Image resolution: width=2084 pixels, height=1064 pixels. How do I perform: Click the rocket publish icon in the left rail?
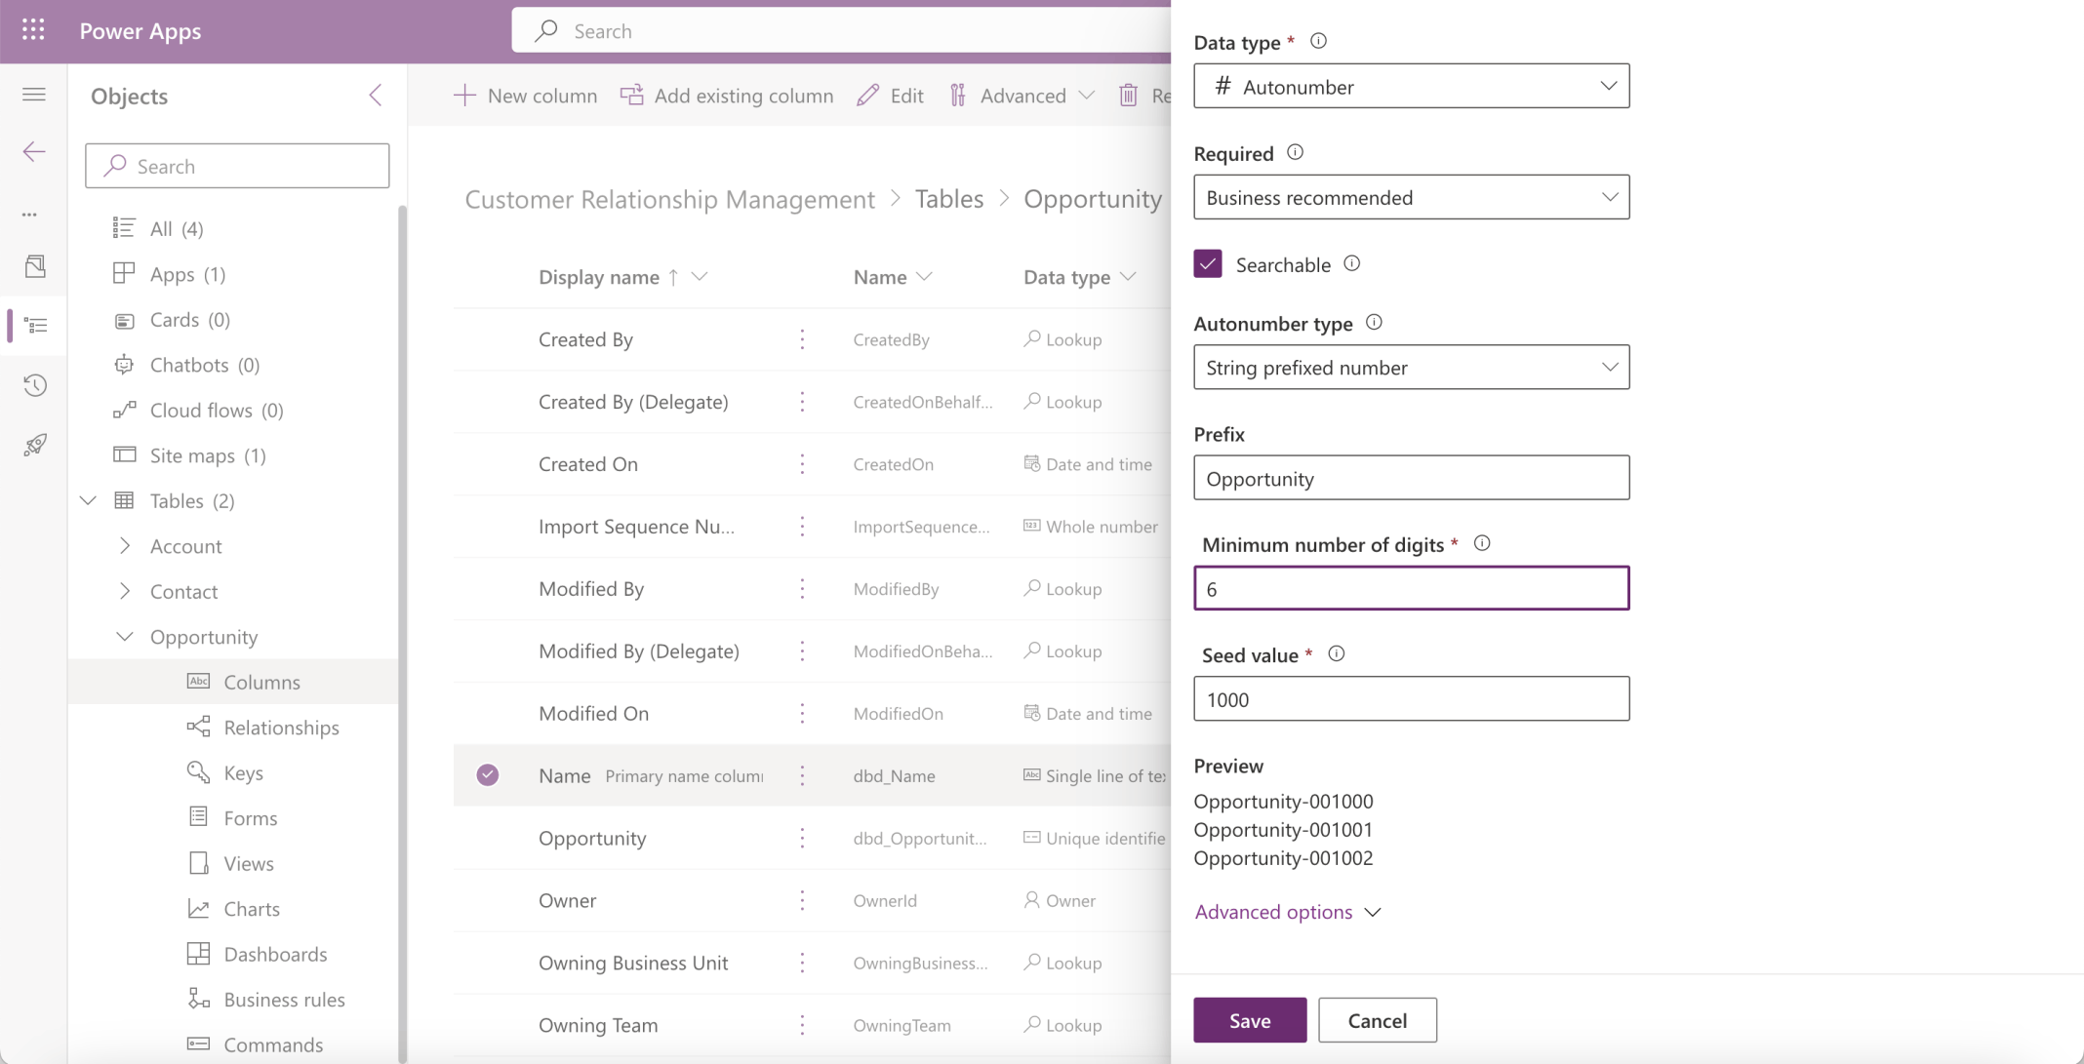(35, 446)
